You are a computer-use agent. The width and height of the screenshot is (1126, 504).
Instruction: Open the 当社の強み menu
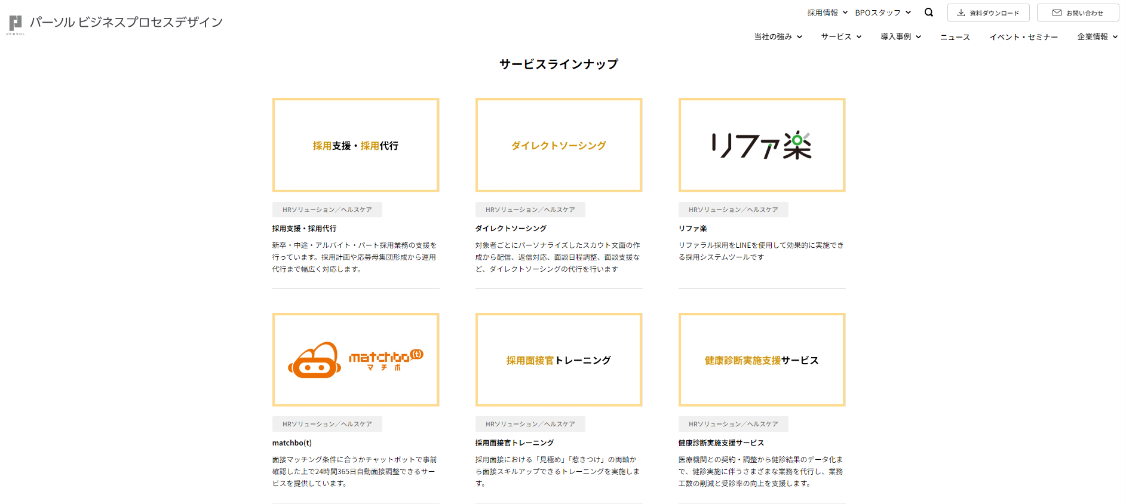pos(778,37)
